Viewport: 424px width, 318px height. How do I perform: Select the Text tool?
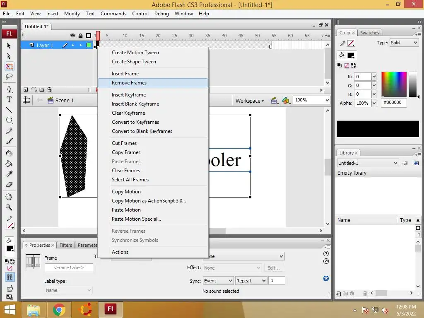(9, 99)
